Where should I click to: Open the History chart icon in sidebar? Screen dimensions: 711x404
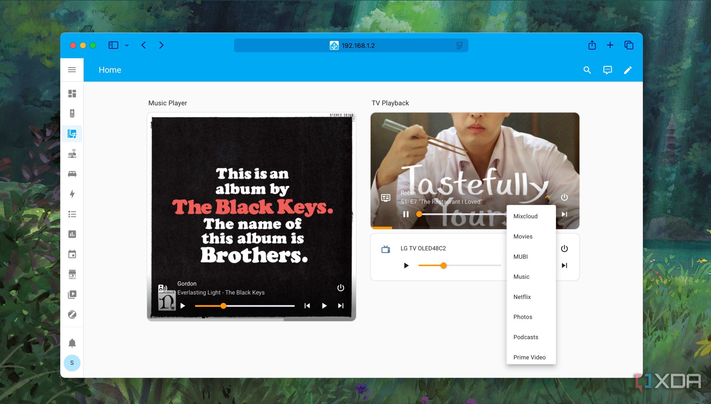tap(72, 234)
